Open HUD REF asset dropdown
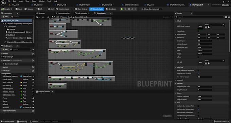The image size is (231, 123). pyautogui.click(x=214, y=60)
